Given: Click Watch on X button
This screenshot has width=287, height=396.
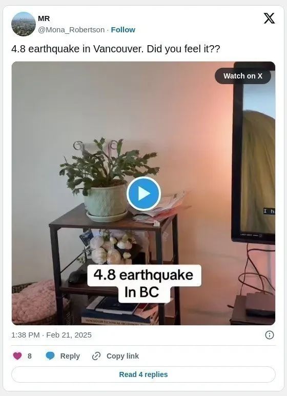Looking at the screenshot, I should (242, 76).
